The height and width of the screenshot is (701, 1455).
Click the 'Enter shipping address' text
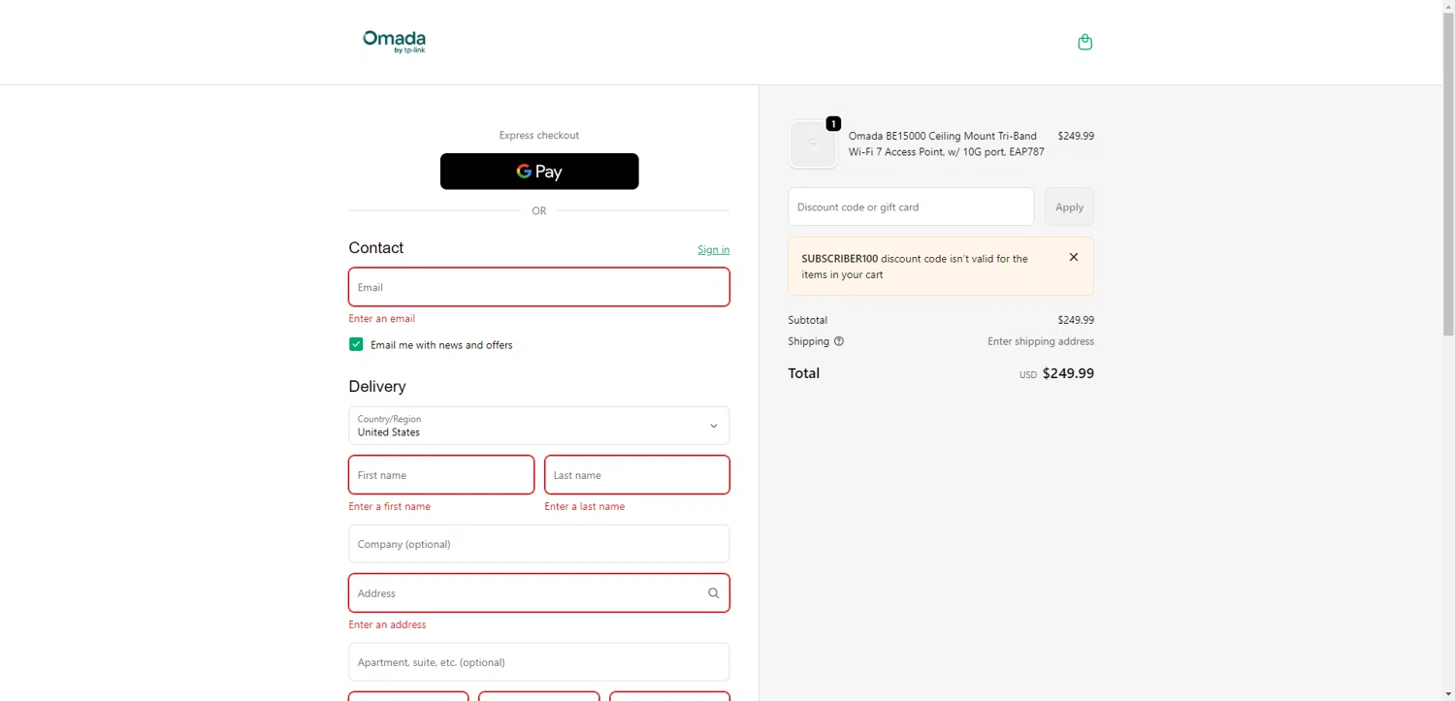click(1041, 341)
